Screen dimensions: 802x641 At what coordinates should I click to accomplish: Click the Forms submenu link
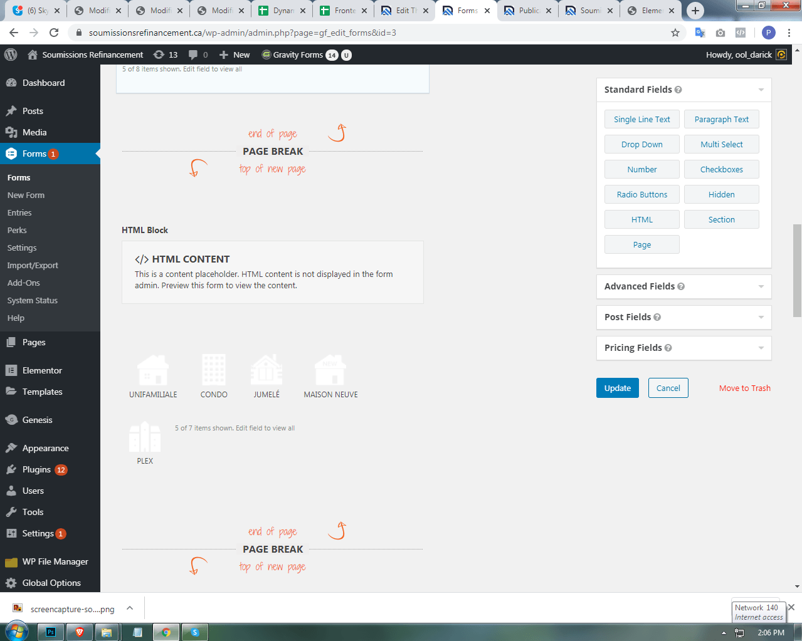click(19, 177)
